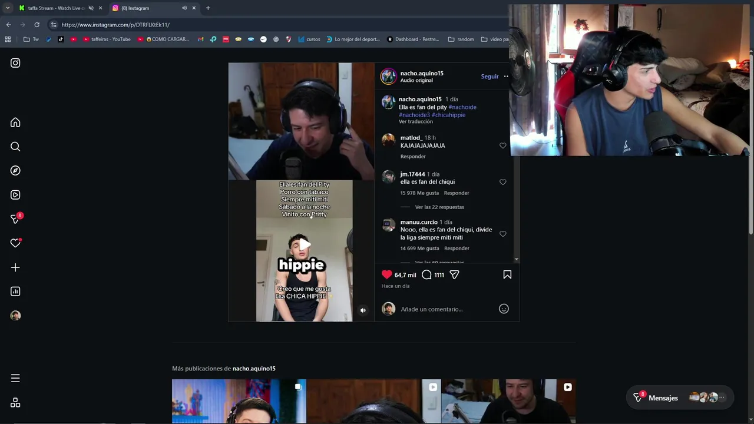Open the COMO CARGAR bookmark
The width and height of the screenshot is (754, 424).
164,39
